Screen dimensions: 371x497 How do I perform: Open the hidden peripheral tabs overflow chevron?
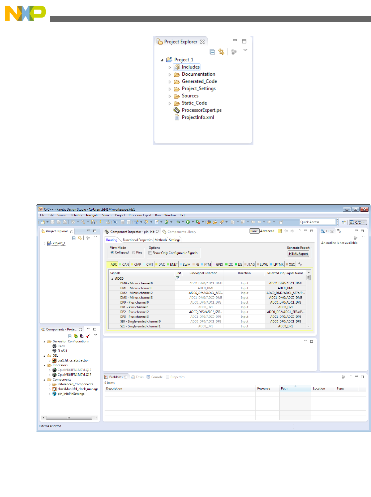click(x=300, y=264)
